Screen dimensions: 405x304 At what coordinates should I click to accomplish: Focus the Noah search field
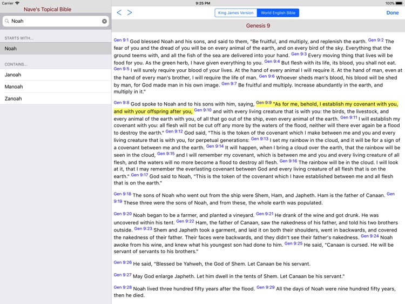point(56,21)
